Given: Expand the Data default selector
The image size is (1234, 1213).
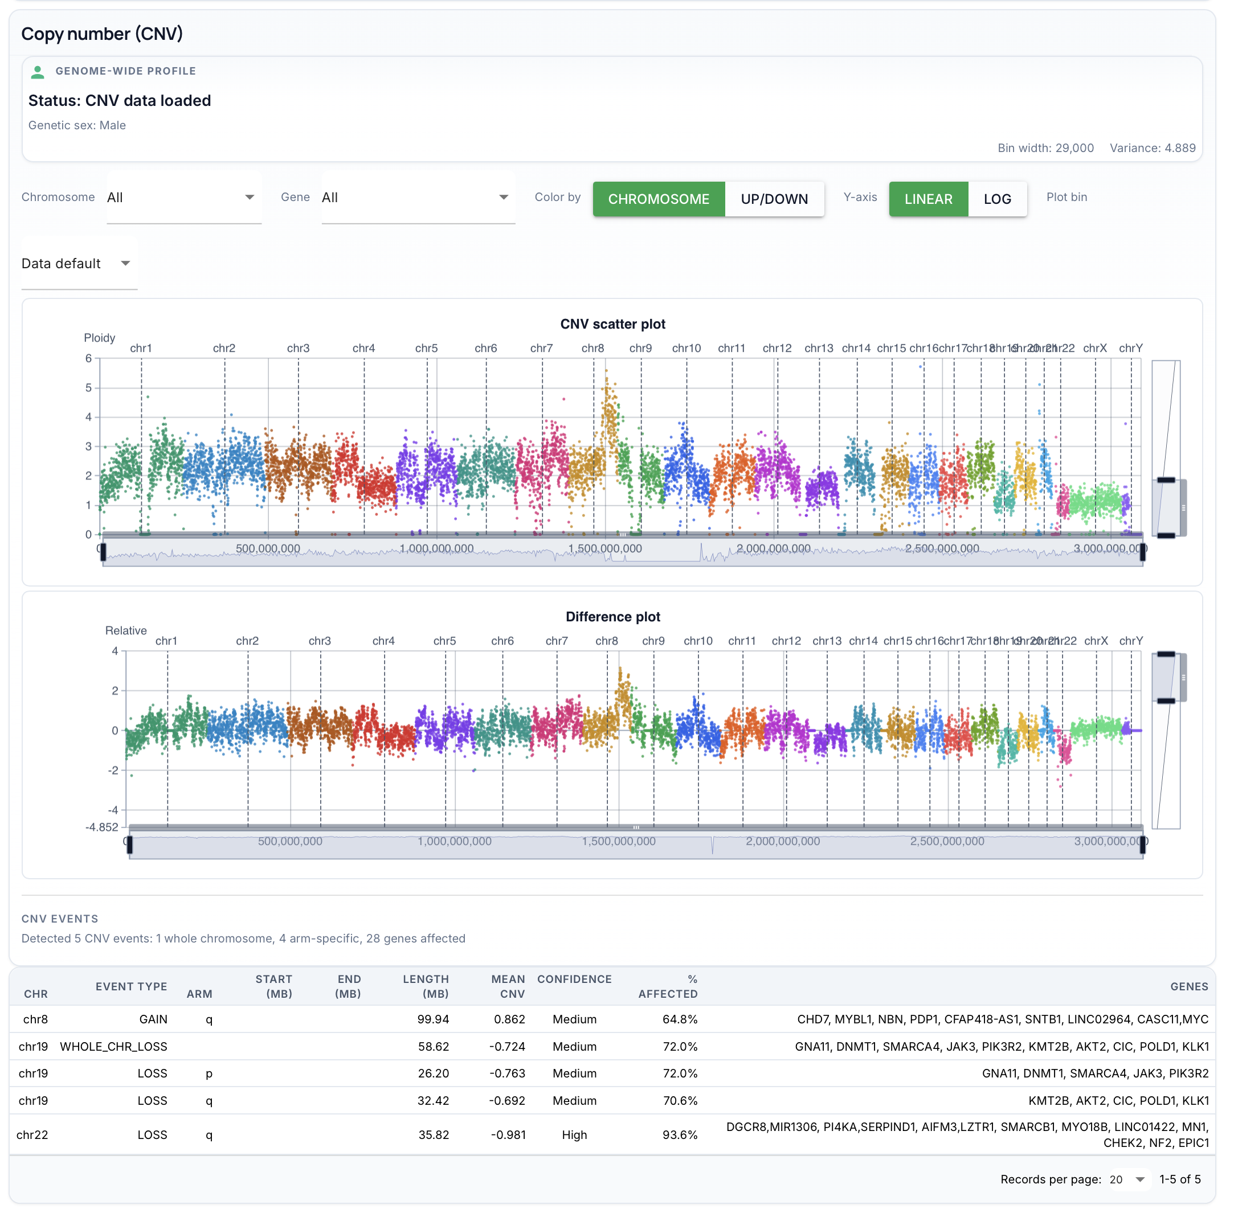Looking at the screenshot, I should 79,263.
